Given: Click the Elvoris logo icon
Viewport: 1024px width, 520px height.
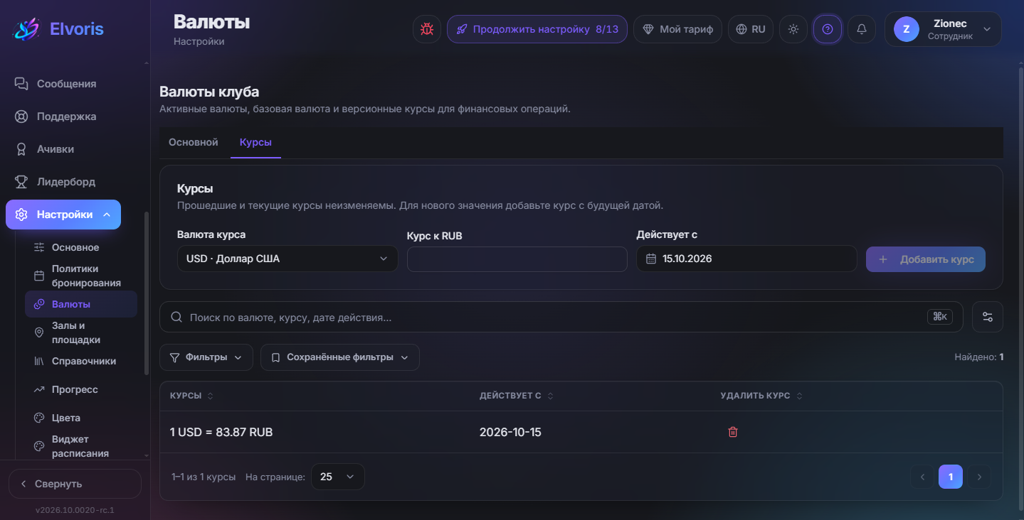Looking at the screenshot, I should click(27, 29).
